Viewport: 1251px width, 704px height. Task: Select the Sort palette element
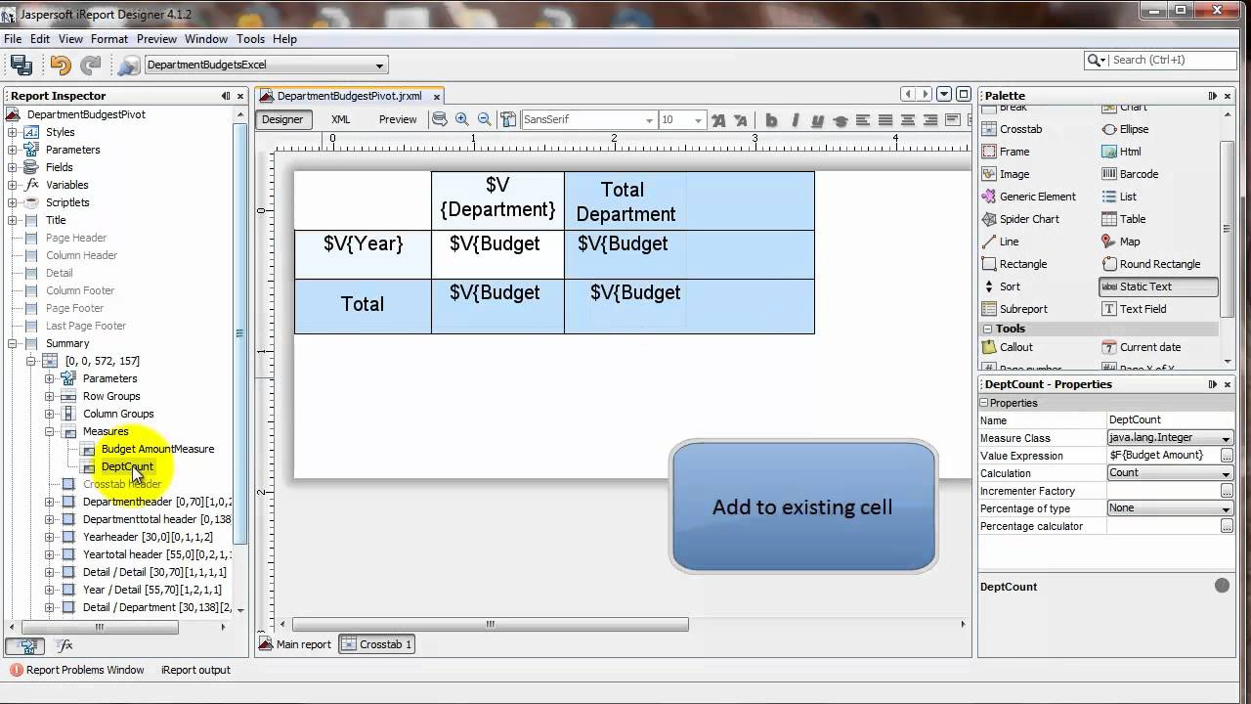pyautogui.click(x=1001, y=286)
